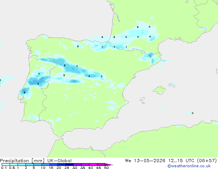The height and width of the screenshot is (169, 218).
Task: Choose the legend swatch between 30 and 35
Action: pos(77,165)
